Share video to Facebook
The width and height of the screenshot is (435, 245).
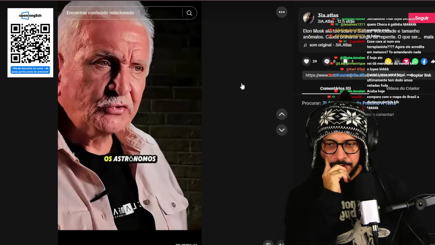[424, 62]
